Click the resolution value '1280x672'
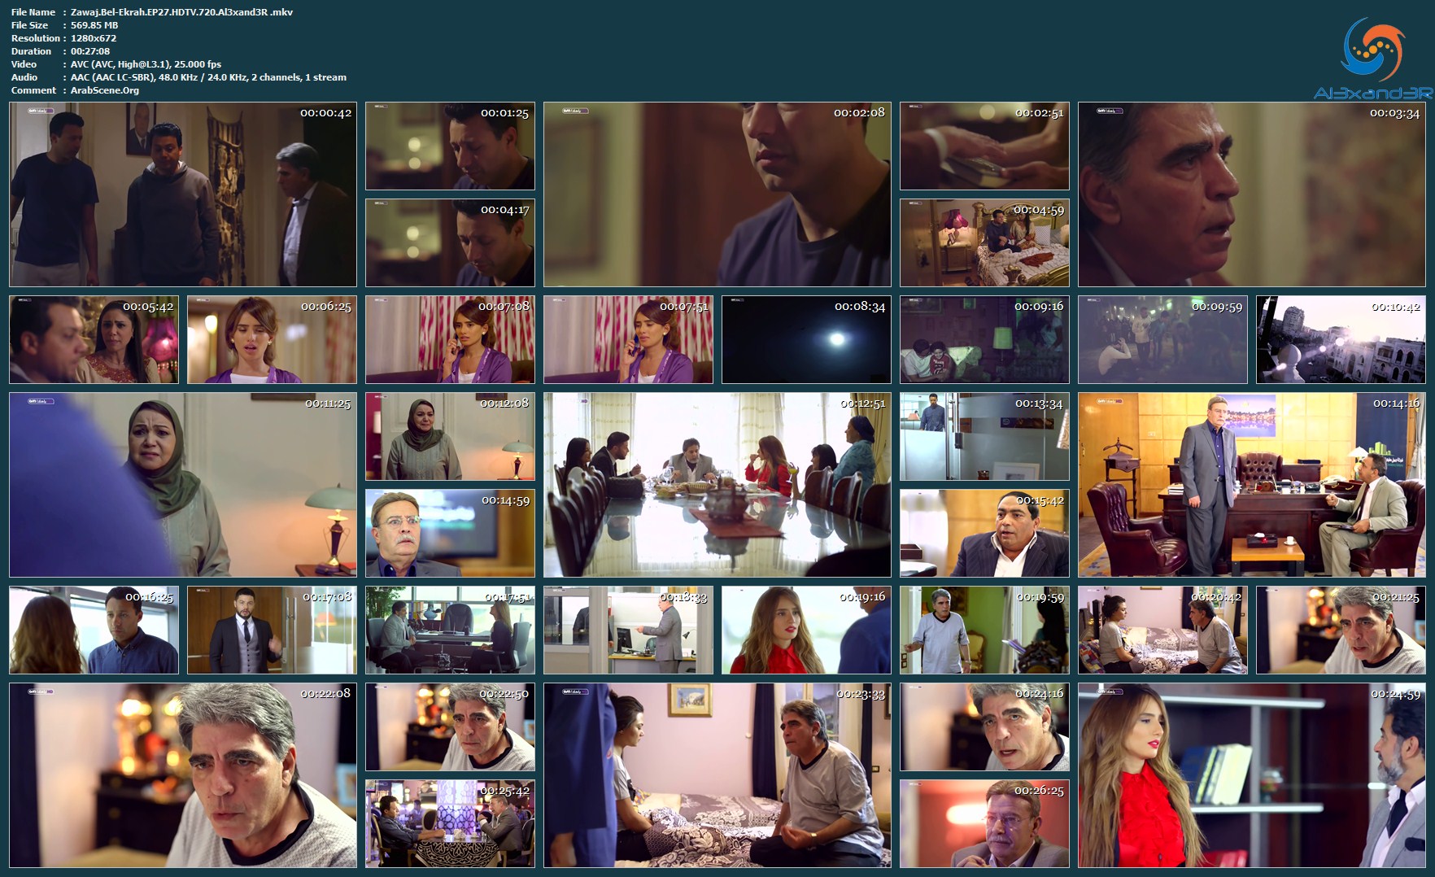The image size is (1435, 877). tap(94, 38)
